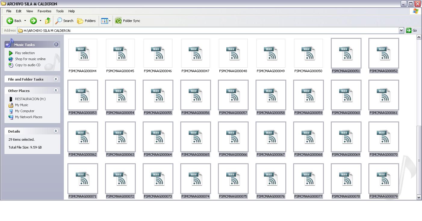This screenshot has height=221, width=422.
Task: Collapse the Details panel
Action: click(x=56, y=131)
